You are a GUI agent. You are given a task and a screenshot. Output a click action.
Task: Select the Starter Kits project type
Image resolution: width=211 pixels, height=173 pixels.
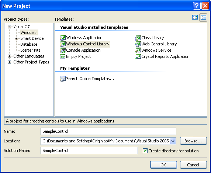coord(30,50)
